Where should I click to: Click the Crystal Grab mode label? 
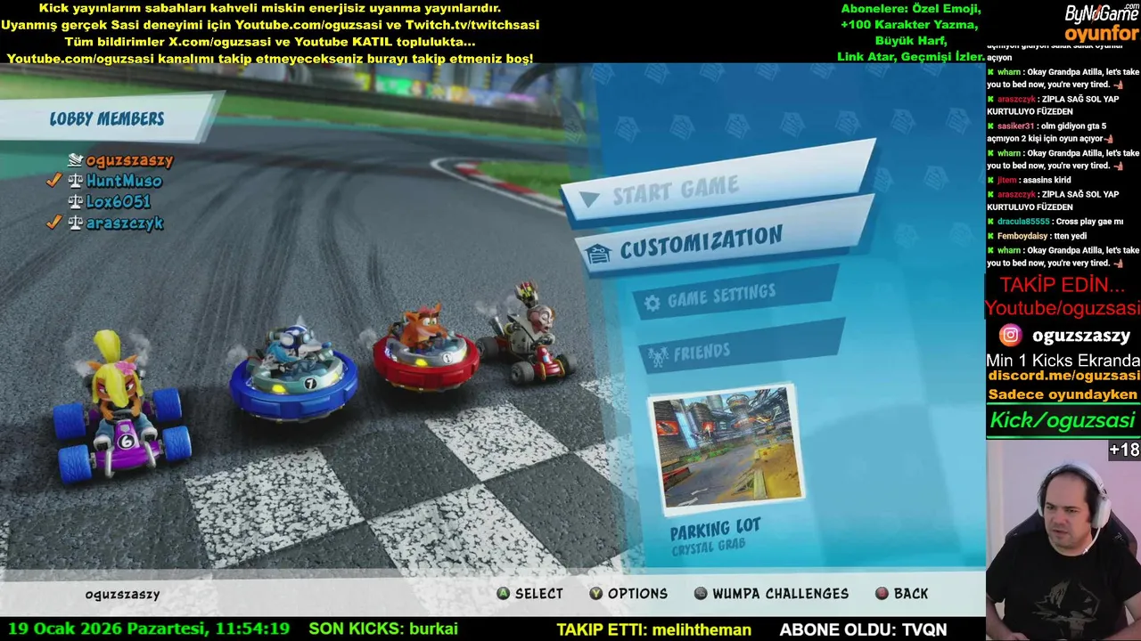709,547
